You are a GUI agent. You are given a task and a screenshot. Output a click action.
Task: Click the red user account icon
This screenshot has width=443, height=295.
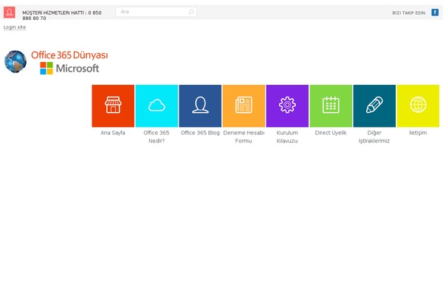(10, 13)
